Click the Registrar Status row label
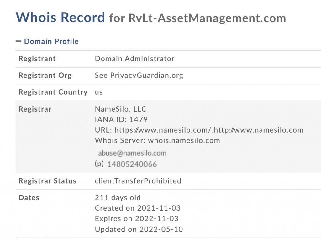321x240 pixels. (x=47, y=181)
